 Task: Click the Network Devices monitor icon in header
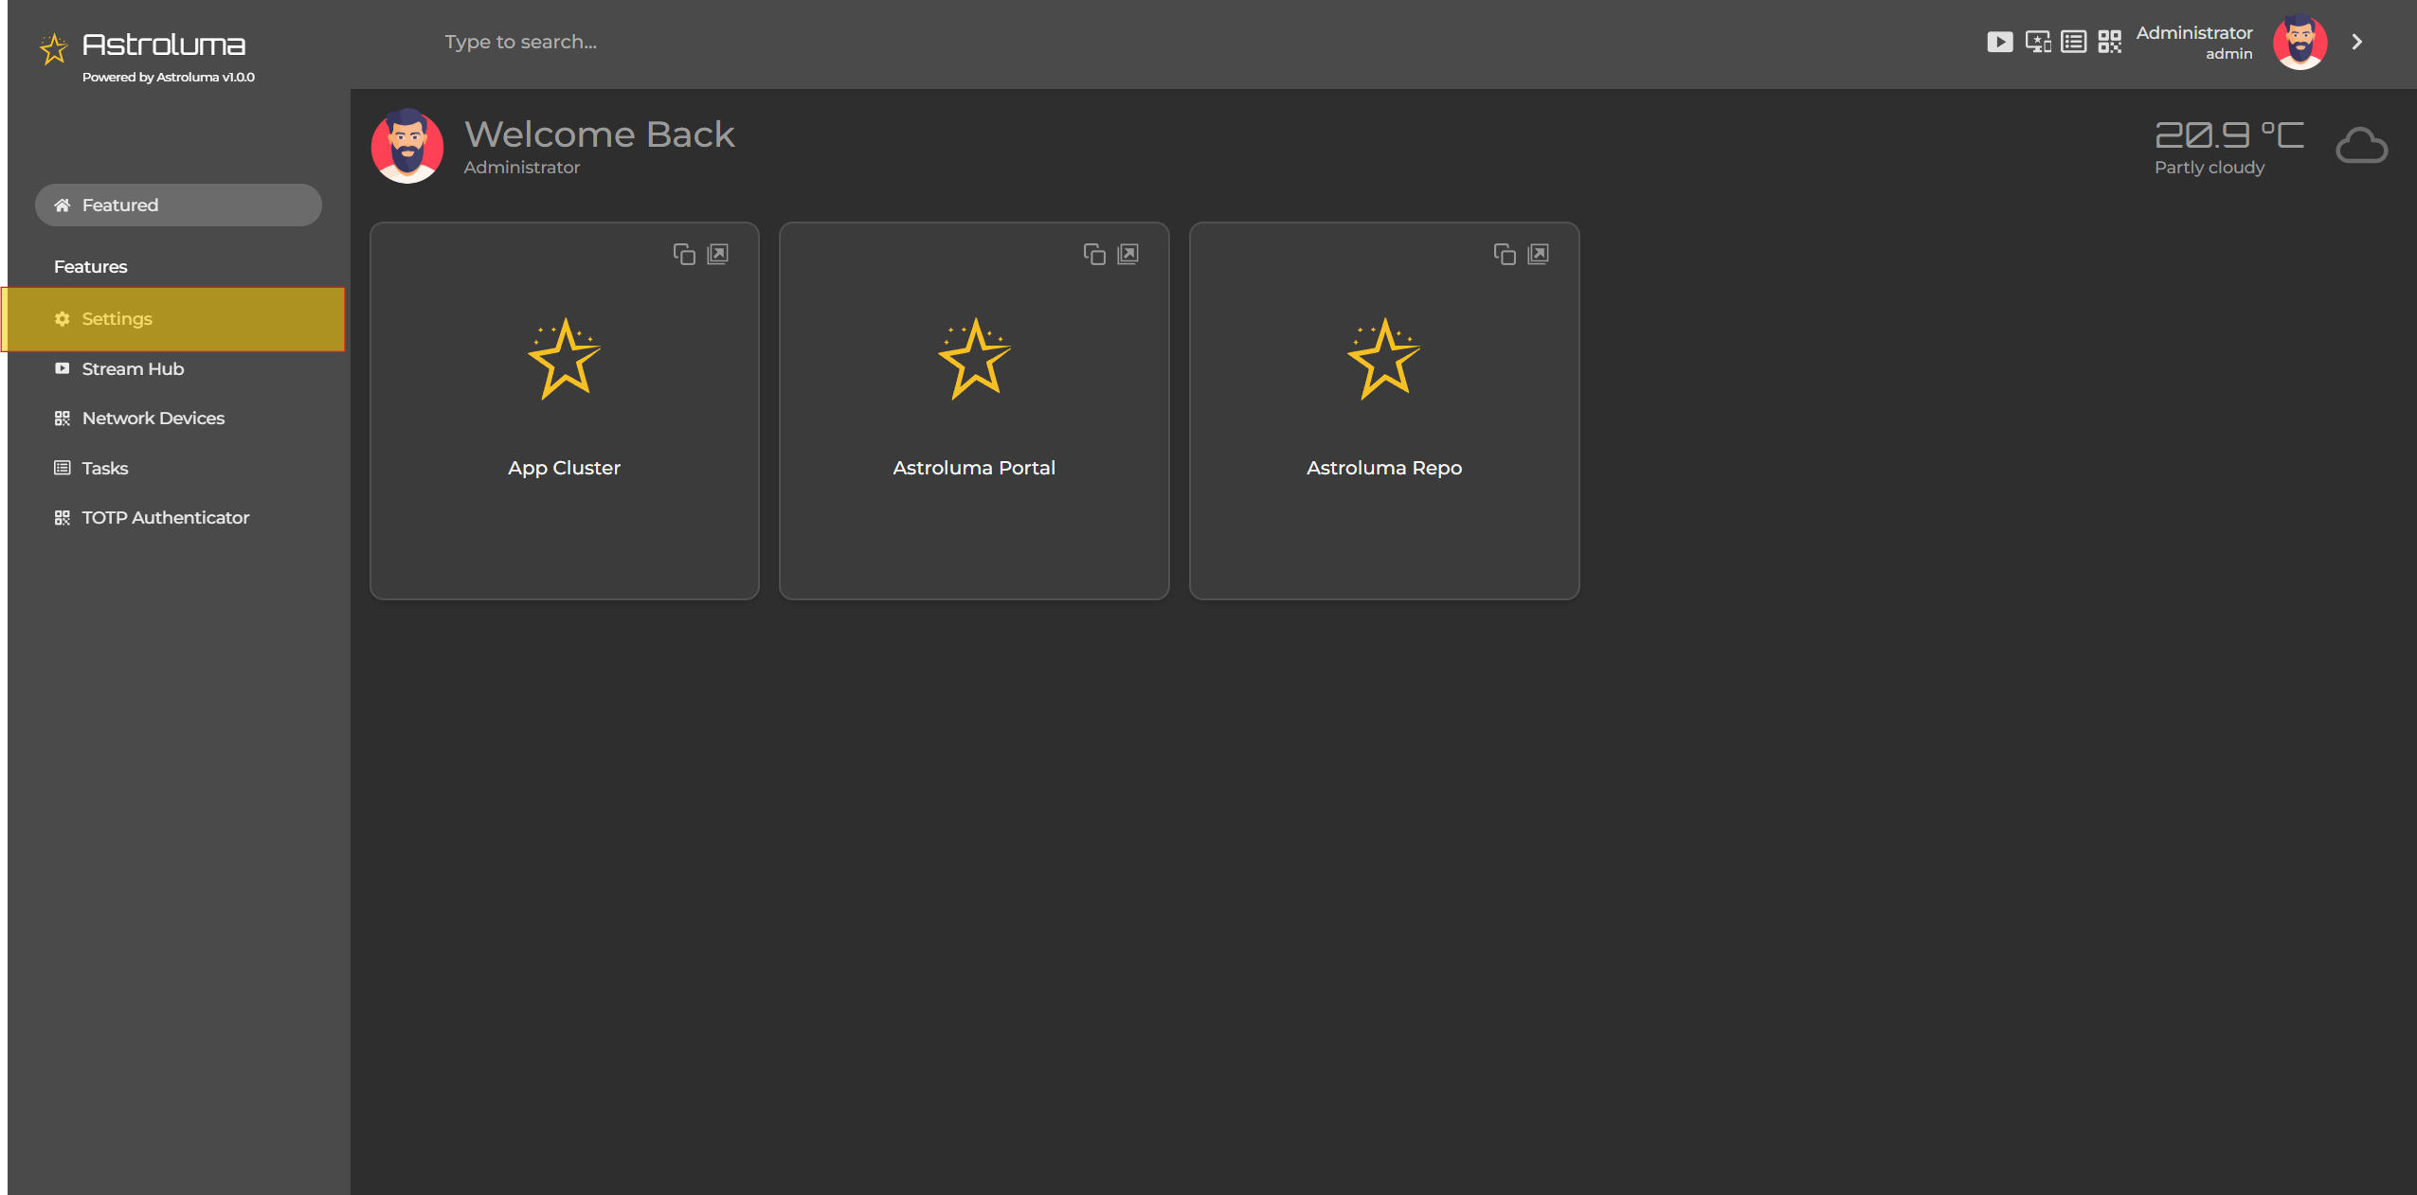click(x=2037, y=42)
